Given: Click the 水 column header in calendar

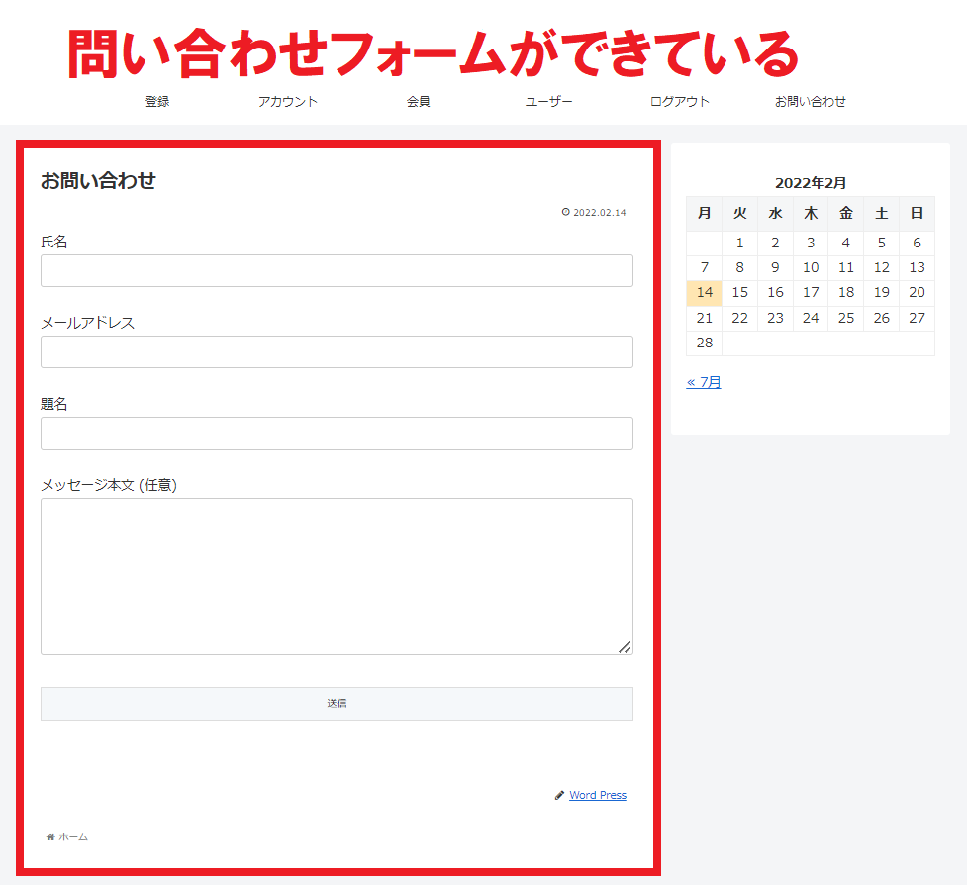Looking at the screenshot, I should [775, 214].
